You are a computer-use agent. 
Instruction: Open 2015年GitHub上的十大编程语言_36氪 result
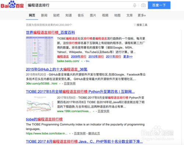point(57,69)
